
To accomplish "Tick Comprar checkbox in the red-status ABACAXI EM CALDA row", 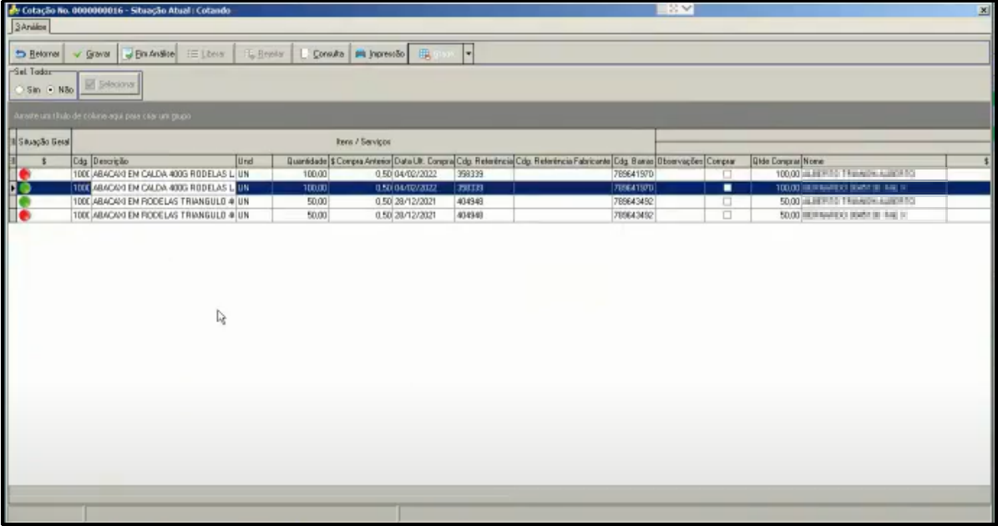I will point(727,174).
